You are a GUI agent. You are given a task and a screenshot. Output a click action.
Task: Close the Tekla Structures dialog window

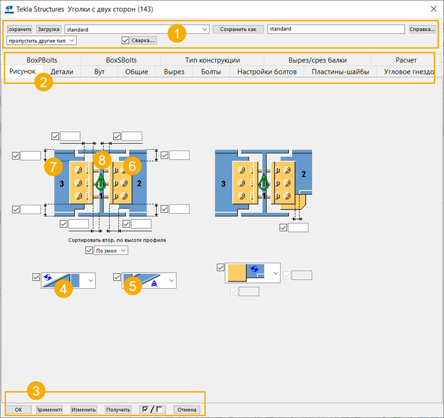point(434,9)
